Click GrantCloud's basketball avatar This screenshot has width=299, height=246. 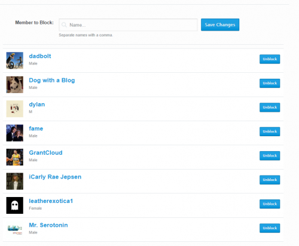pos(15,157)
